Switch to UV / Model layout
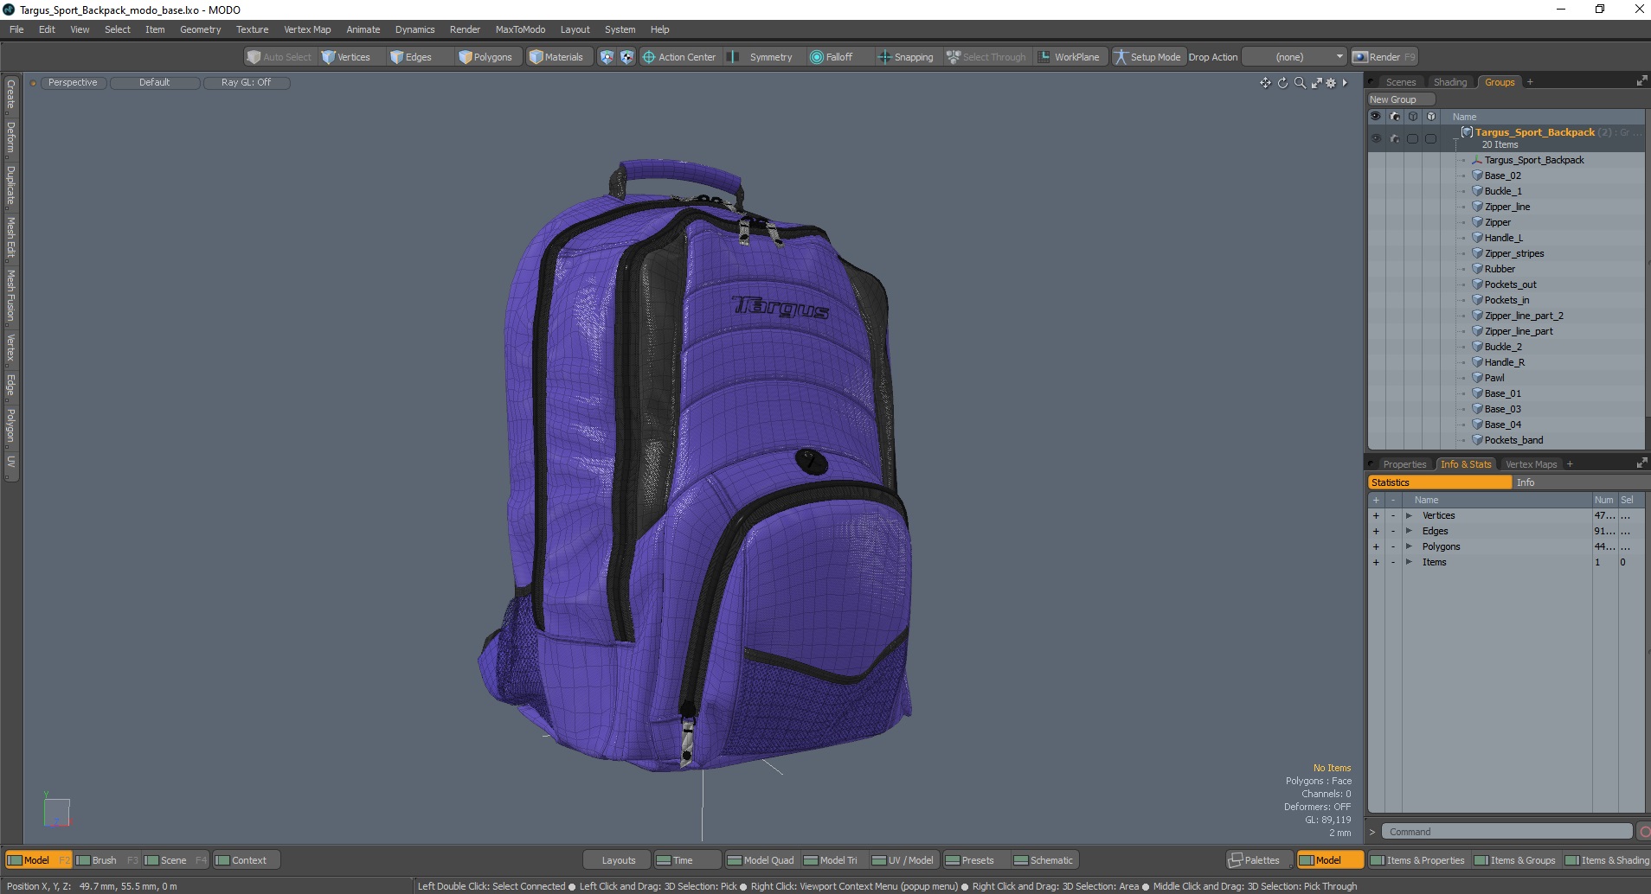Viewport: 1651px width, 894px height. point(903,860)
